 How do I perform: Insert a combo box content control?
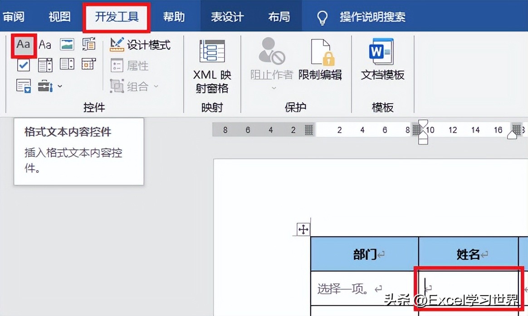(x=45, y=65)
